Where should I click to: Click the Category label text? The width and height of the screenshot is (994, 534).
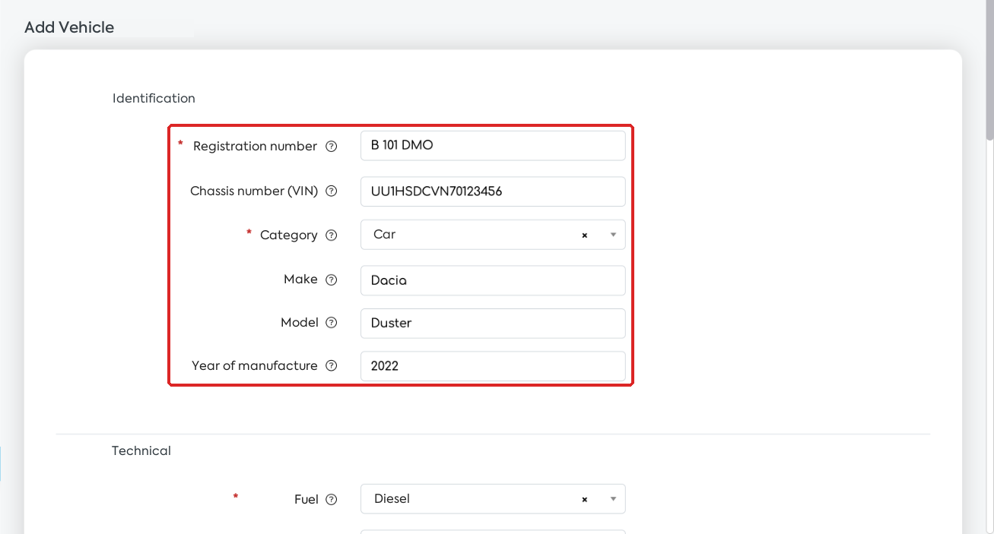(x=289, y=235)
